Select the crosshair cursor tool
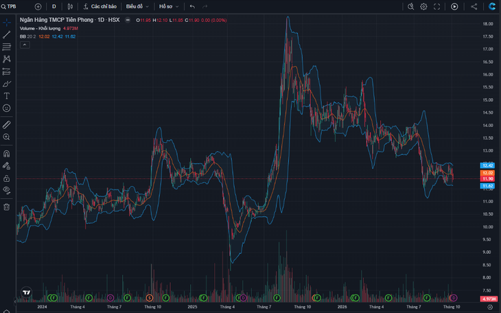The image size is (501, 313). 6,23
